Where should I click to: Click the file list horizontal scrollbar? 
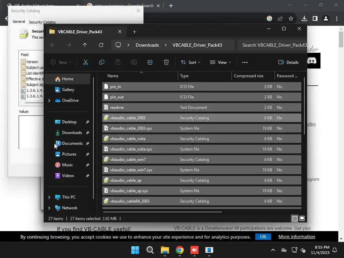point(162,212)
